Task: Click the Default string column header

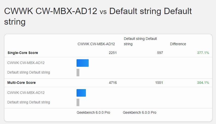Action: tap(140, 41)
